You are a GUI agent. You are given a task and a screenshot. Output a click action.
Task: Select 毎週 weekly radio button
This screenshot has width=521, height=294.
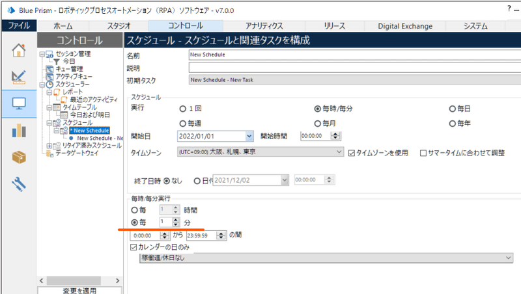[x=182, y=124]
